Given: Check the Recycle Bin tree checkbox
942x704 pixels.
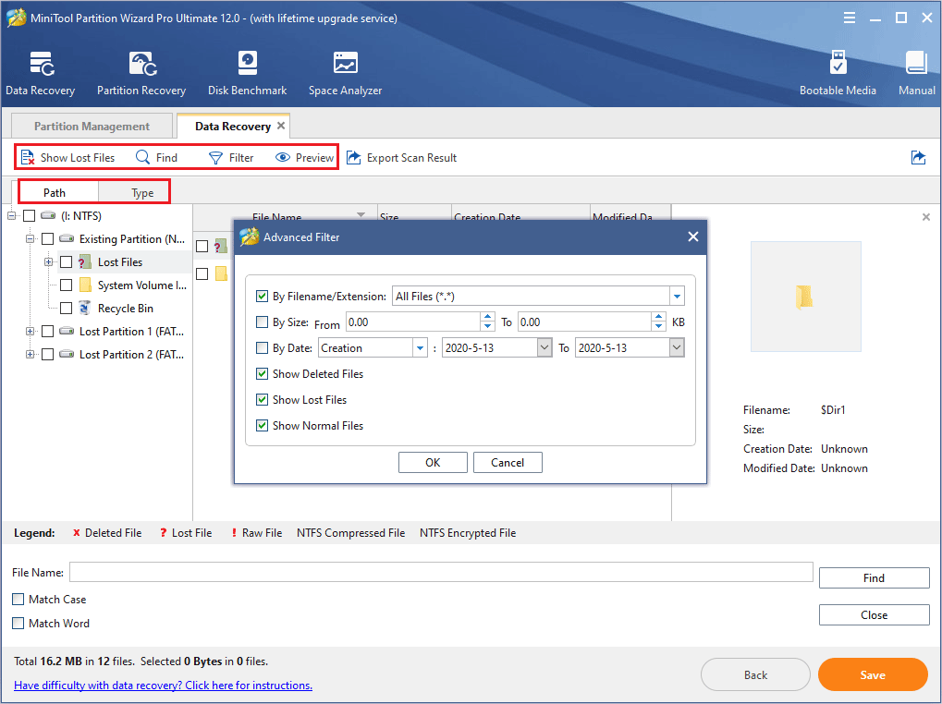Looking at the screenshot, I should [x=66, y=309].
